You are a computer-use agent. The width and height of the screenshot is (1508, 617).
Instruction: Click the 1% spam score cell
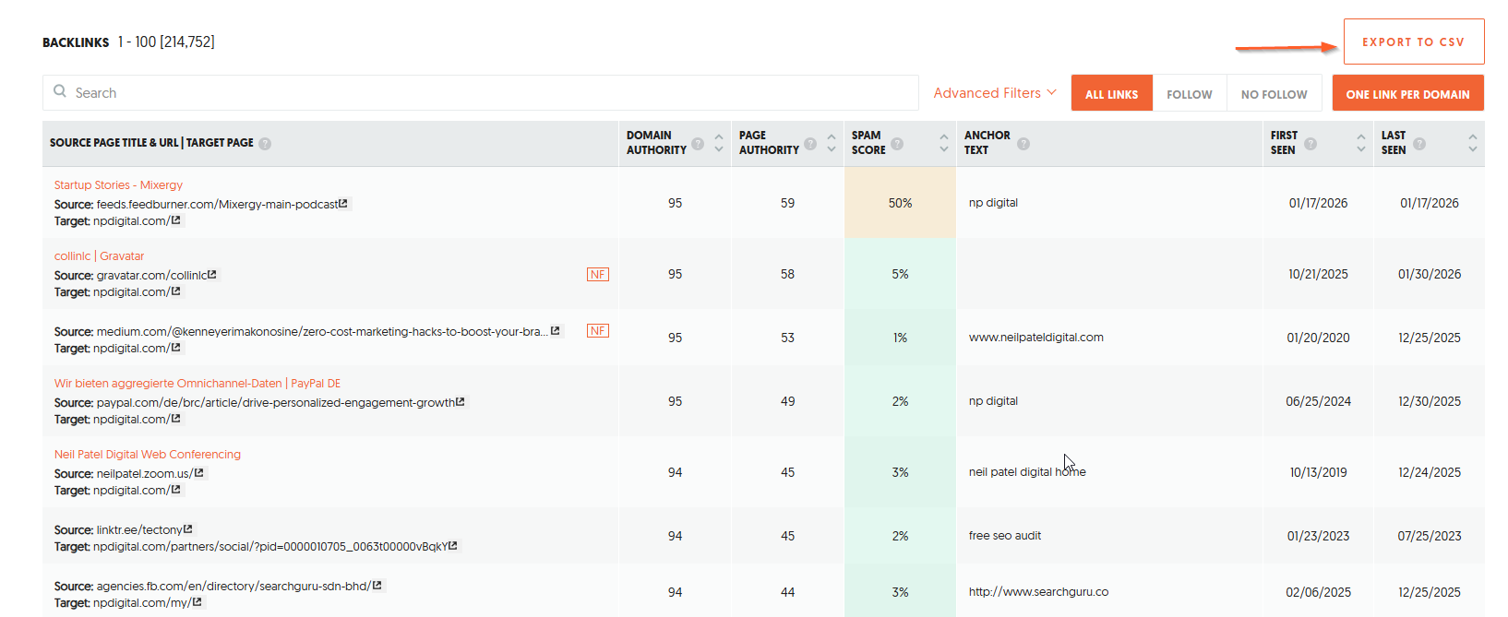(x=900, y=338)
